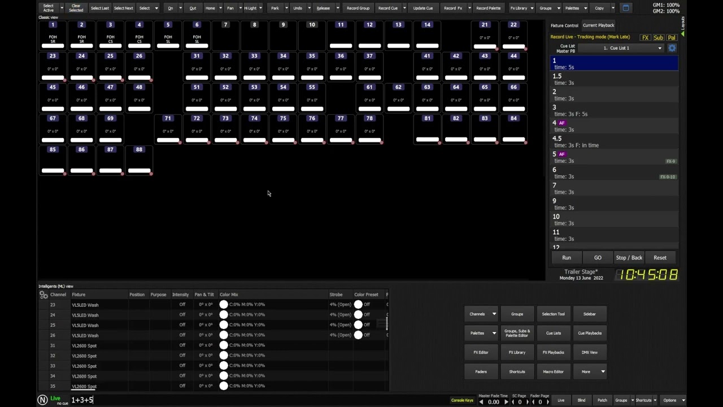
Task: Open the Faders view
Action: click(x=481, y=371)
